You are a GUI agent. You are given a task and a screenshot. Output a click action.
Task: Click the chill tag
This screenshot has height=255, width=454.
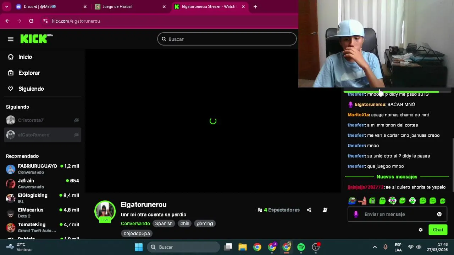184,223
